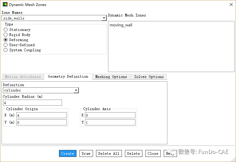Click the Cylinder Radius input field
This screenshot has height=162, width=236.
click(x=32, y=103)
